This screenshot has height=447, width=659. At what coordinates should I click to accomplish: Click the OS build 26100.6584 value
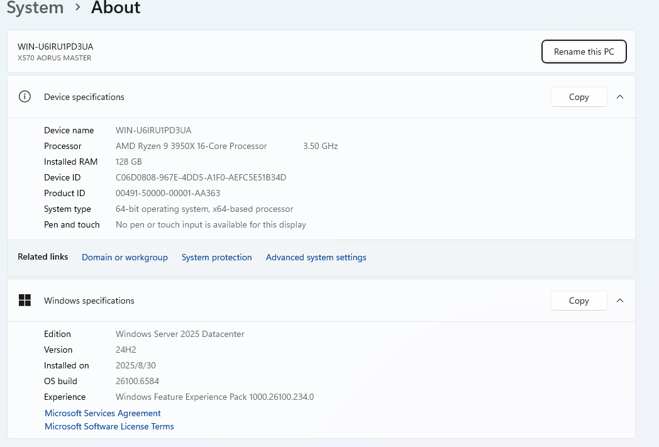[138, 381]
